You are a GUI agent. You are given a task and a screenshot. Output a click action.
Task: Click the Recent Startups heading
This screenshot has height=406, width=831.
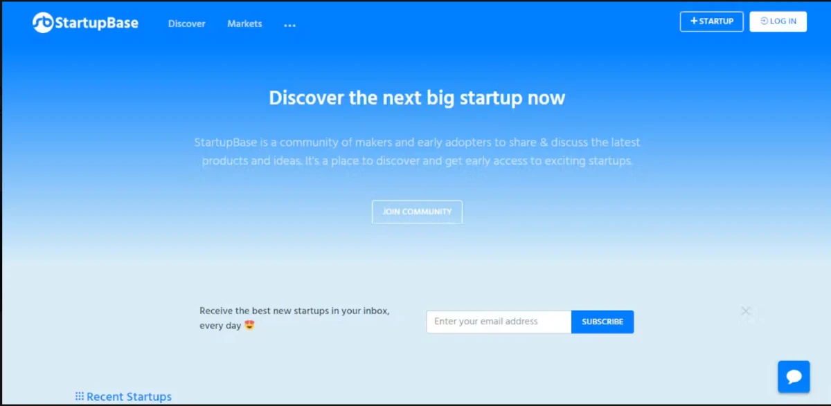[x=123, y=396]
